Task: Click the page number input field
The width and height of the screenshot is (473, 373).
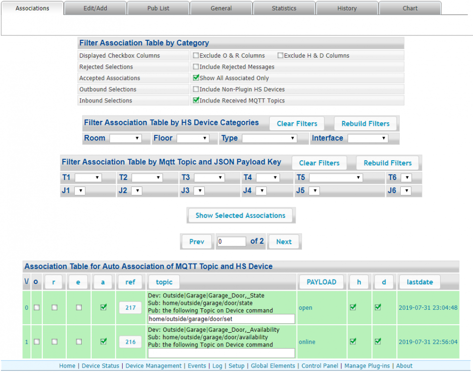Action: (x=232, y=242)
